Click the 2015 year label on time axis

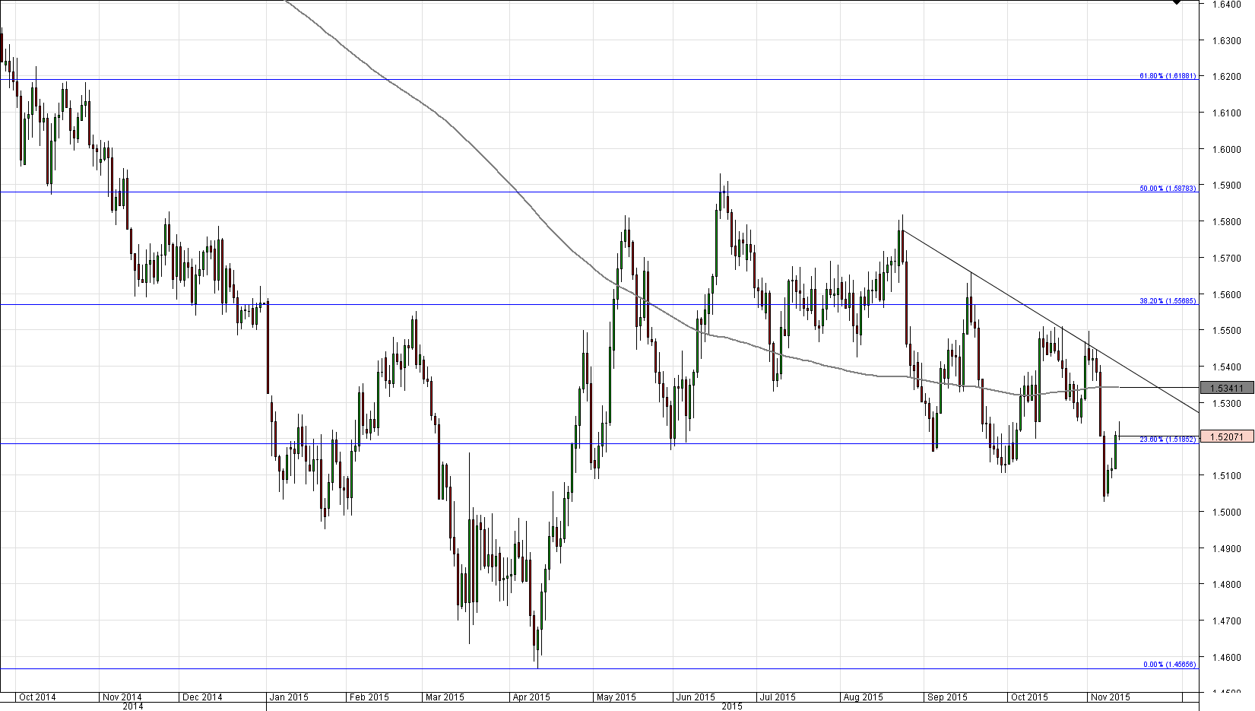(x=732, y=706)
